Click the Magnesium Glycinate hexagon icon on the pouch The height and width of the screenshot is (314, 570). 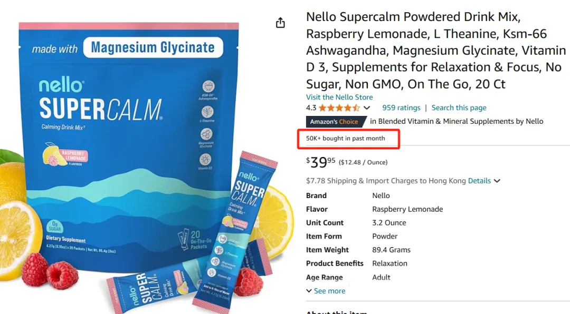[206, 134]
